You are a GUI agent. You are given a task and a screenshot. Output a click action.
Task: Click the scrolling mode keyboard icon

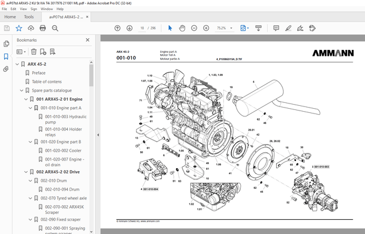coord(258,28)
